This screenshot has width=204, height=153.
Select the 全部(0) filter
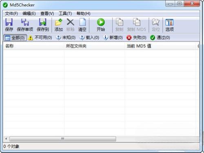tap(15, 38)
